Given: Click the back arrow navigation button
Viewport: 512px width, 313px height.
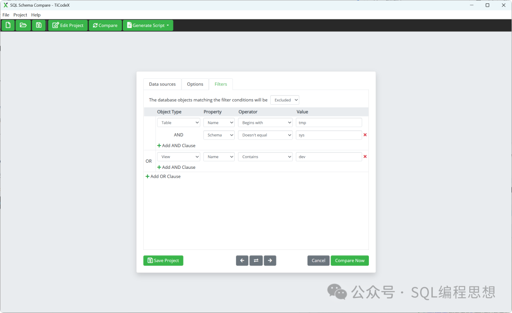Looking at the screenshot, I should [242, 260].
